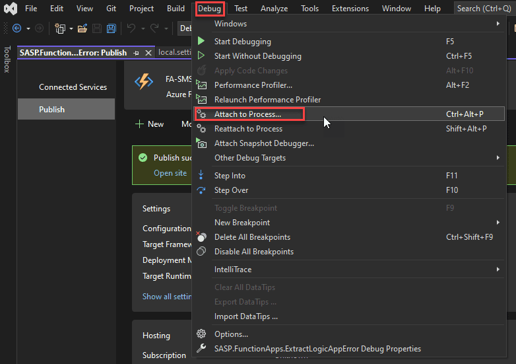Select Attach to Process menu entry
Viewport: 516px width, 364px height.
(x=247, y=114)
